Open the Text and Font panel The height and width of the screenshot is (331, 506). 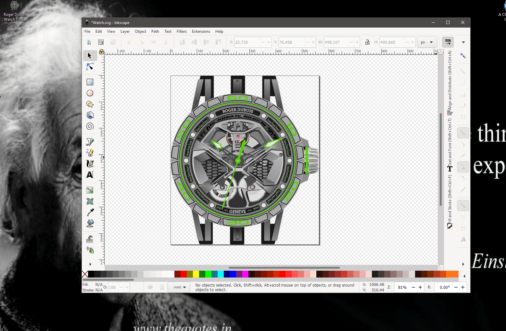pyautogui.click(x=450, y=145)
